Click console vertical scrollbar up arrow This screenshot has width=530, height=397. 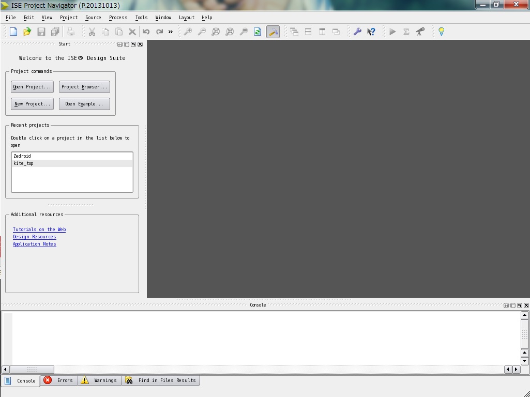click(525, 315)
